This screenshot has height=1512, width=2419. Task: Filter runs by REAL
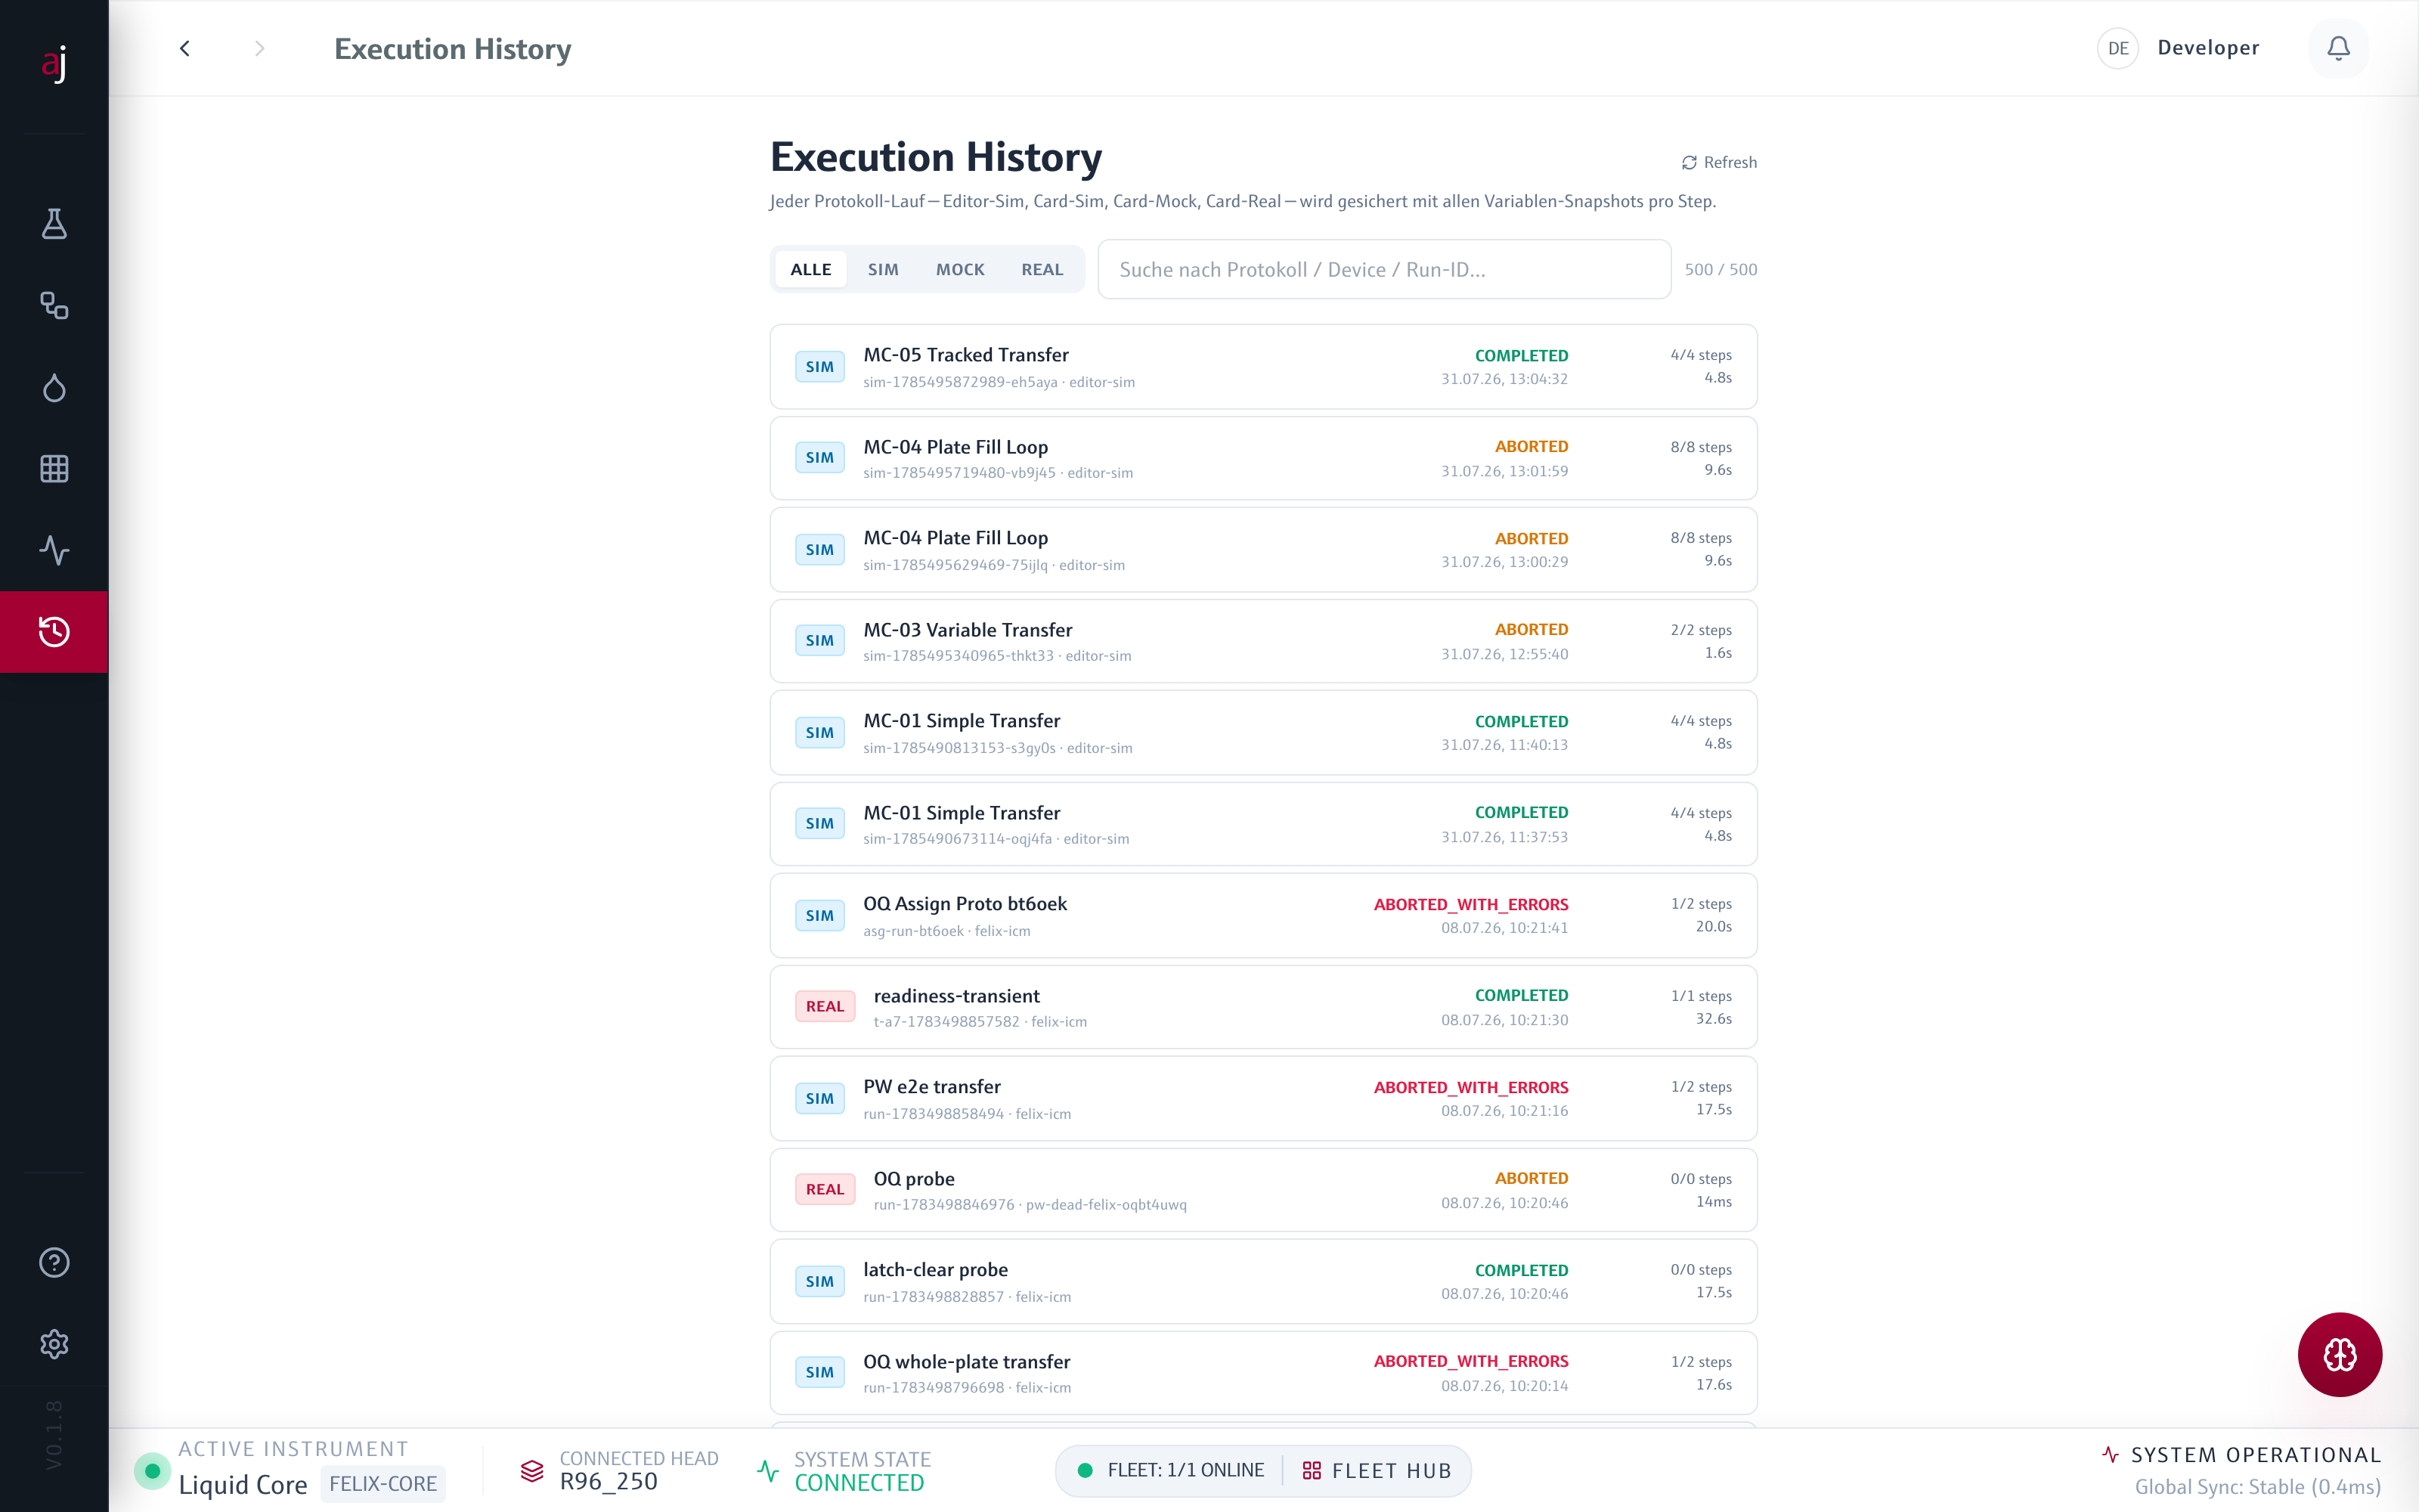tap(1042, 269)
